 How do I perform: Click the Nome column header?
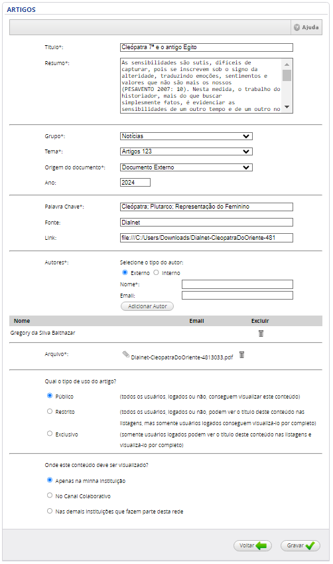click(22, 321)
